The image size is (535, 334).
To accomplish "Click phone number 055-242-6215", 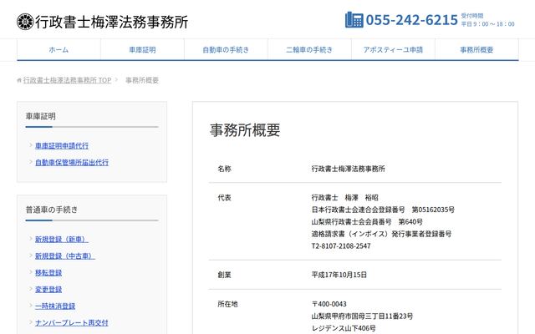I will 411,20.
